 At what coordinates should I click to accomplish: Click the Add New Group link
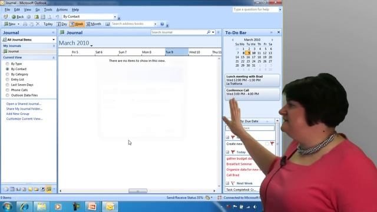point(18,114)
